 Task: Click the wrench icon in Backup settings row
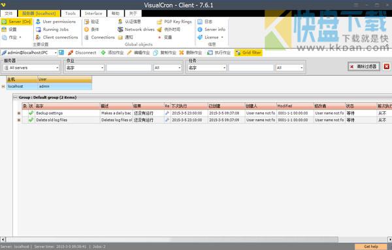[x=167, y=113]
